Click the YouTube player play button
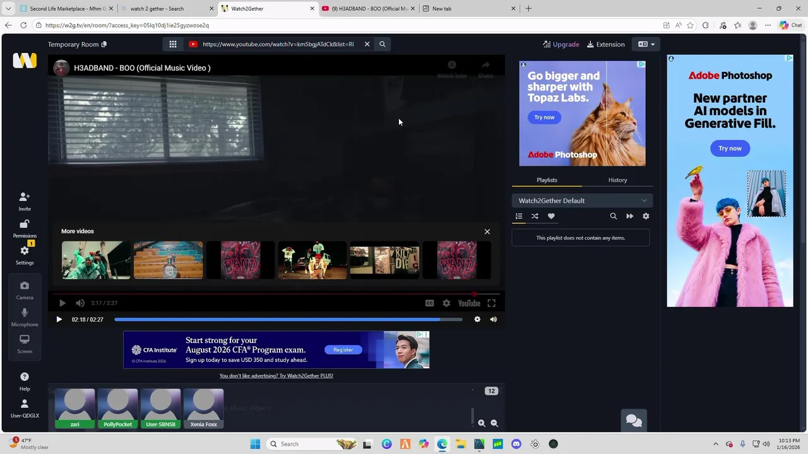This screenshot has height=454, width=808. point(62,303)
